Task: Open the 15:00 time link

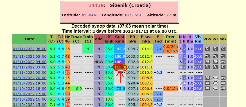Action: [41, 104]
